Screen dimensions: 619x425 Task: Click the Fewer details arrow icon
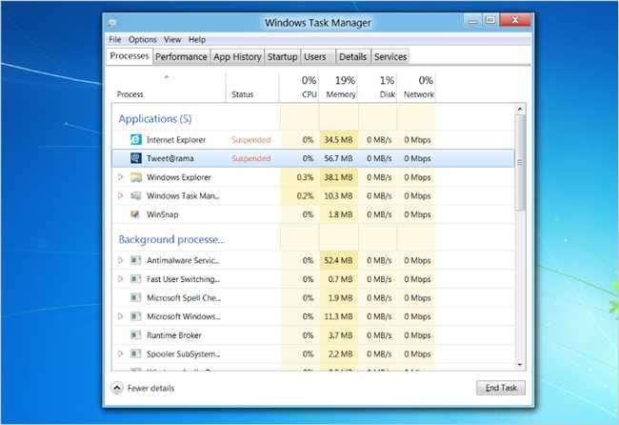117,388
